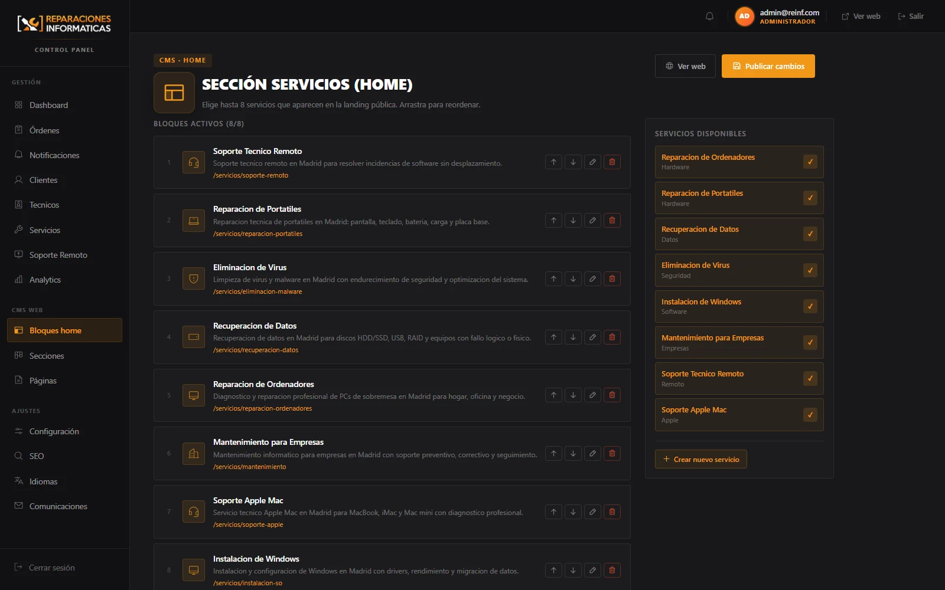The width and height of the screenshot is (945, 590).
Task: Click Salir in the top bar
Action: (x=911, y=17)
